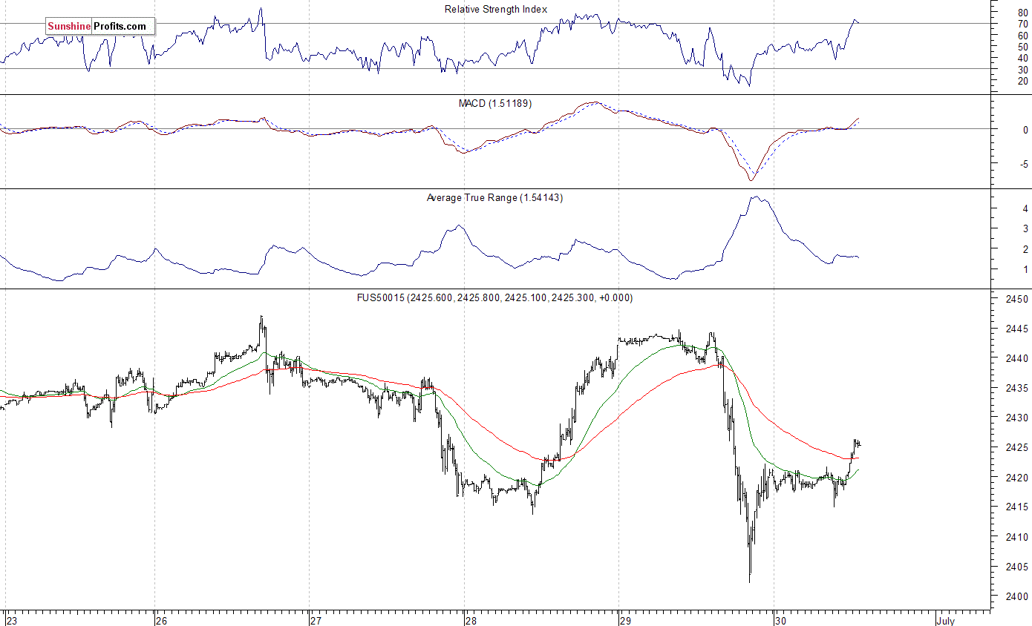The image size is (1032, 626).
Task: Click the RSI 40 scale value
Action: pos(1023,58)
